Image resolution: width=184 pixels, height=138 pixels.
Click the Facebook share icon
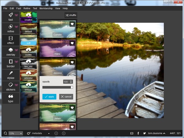coord(138,133)
